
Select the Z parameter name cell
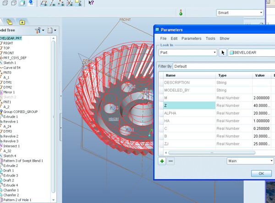point(189,106)
